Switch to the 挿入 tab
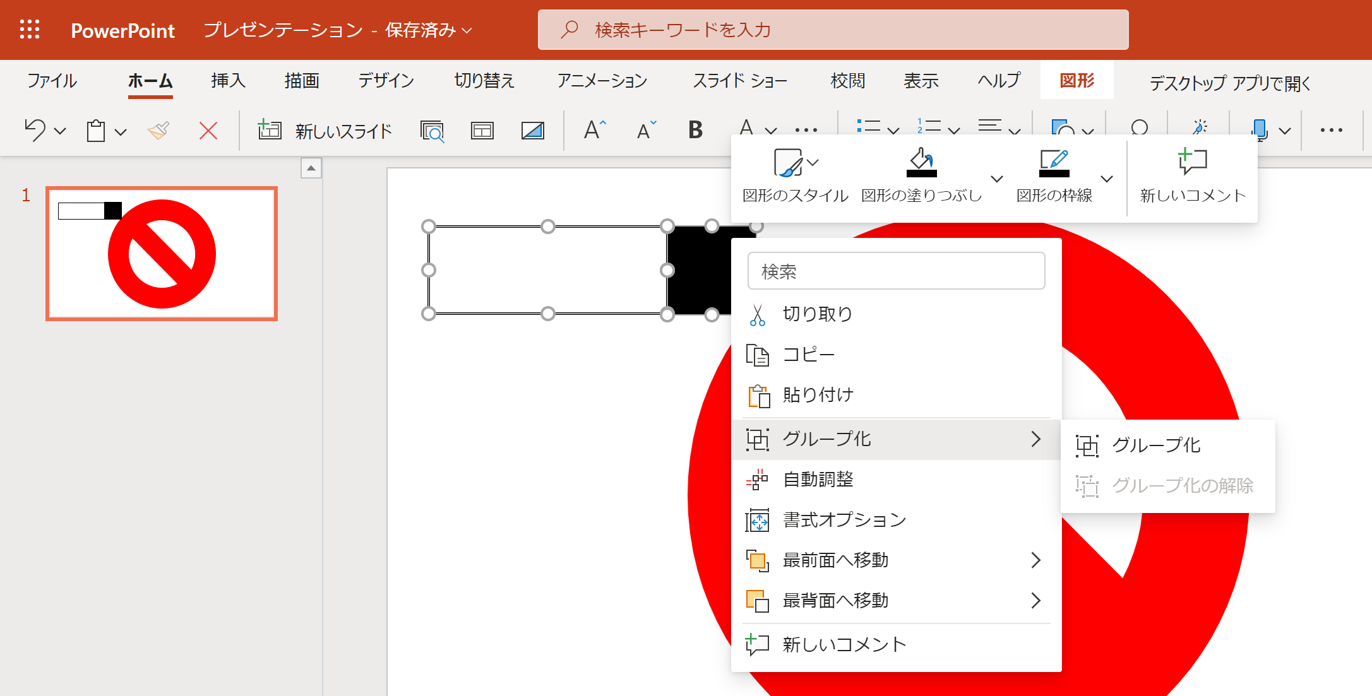Image resolution: width=1372 pixels, height=696 pixels. point(228,81)
